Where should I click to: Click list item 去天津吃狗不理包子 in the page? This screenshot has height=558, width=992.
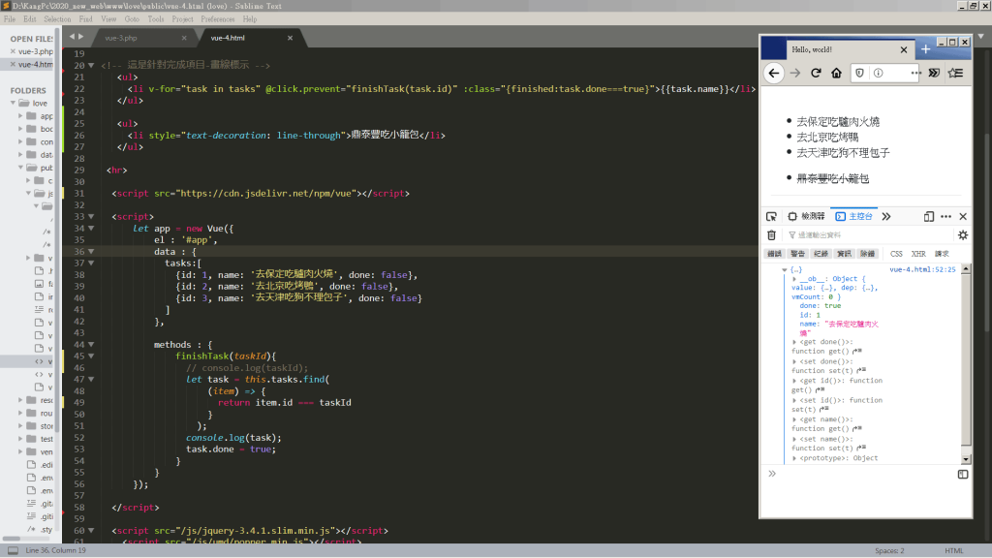pos(844,153)
